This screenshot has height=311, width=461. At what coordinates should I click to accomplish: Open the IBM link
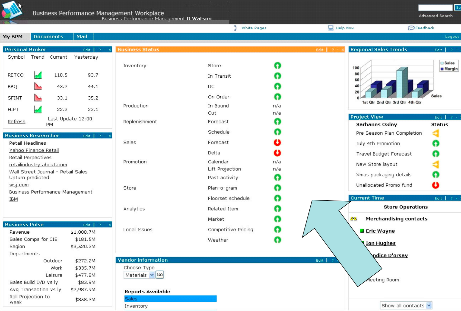click(13, 199)
